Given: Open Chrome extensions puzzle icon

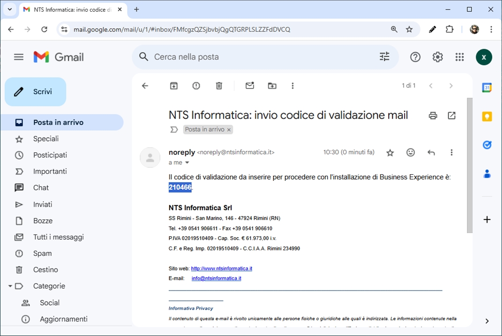Looking at the screenshot, I should 450,30.
